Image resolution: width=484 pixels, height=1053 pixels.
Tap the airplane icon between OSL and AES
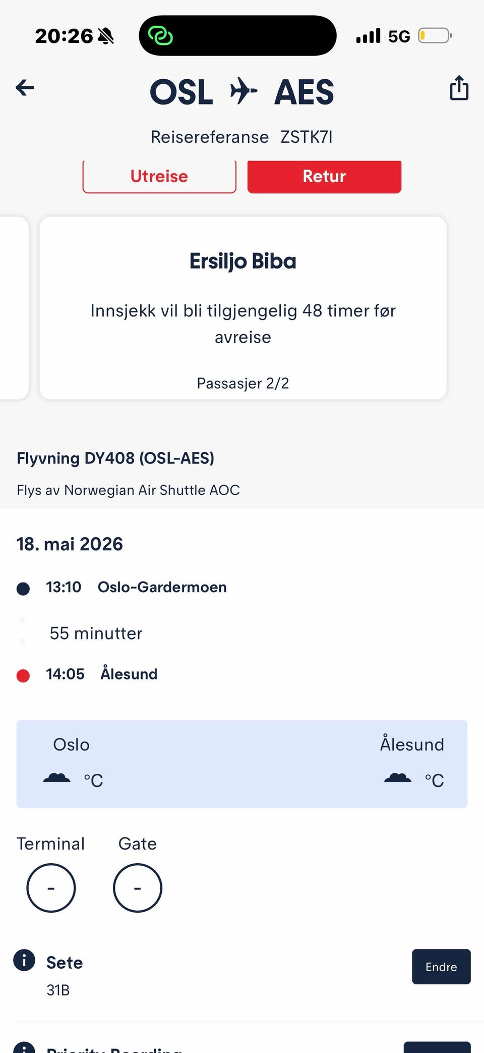point(244,91)
